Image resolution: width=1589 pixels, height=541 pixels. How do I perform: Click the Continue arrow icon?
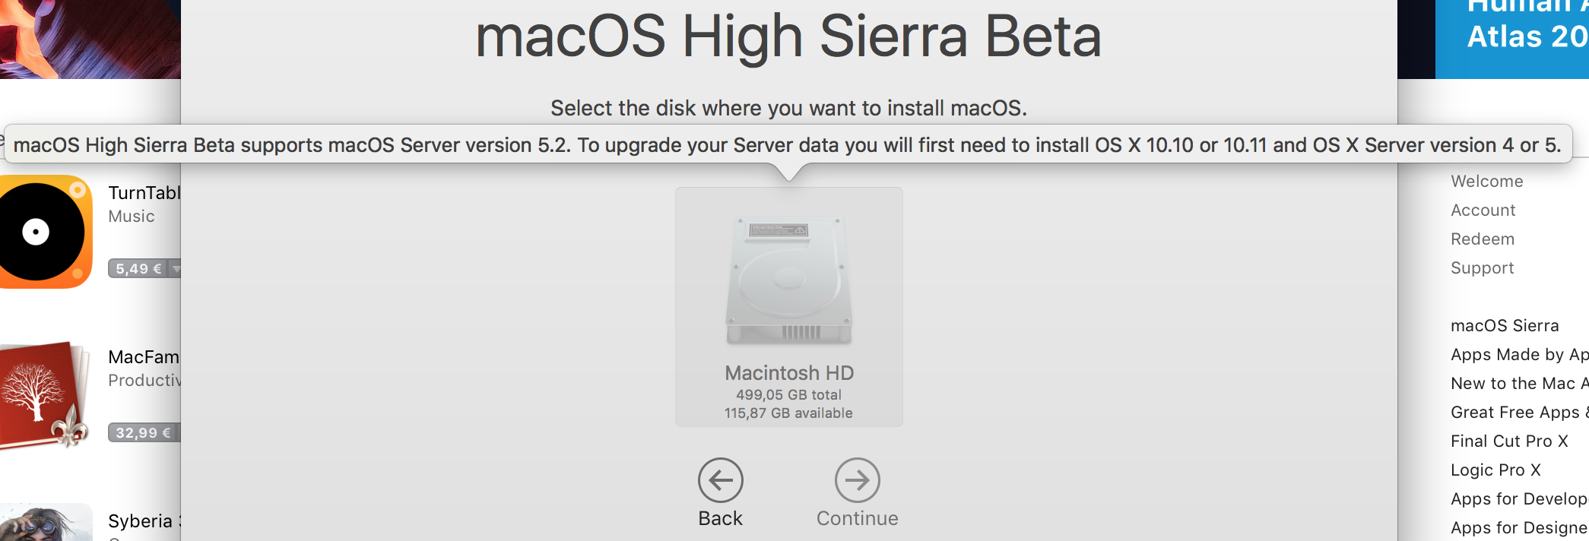[x=858, y=479]
